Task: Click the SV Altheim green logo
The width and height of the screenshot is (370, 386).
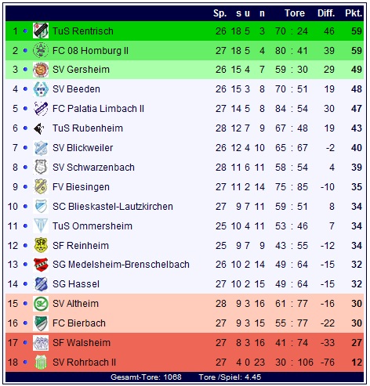Action: [41, 304]
